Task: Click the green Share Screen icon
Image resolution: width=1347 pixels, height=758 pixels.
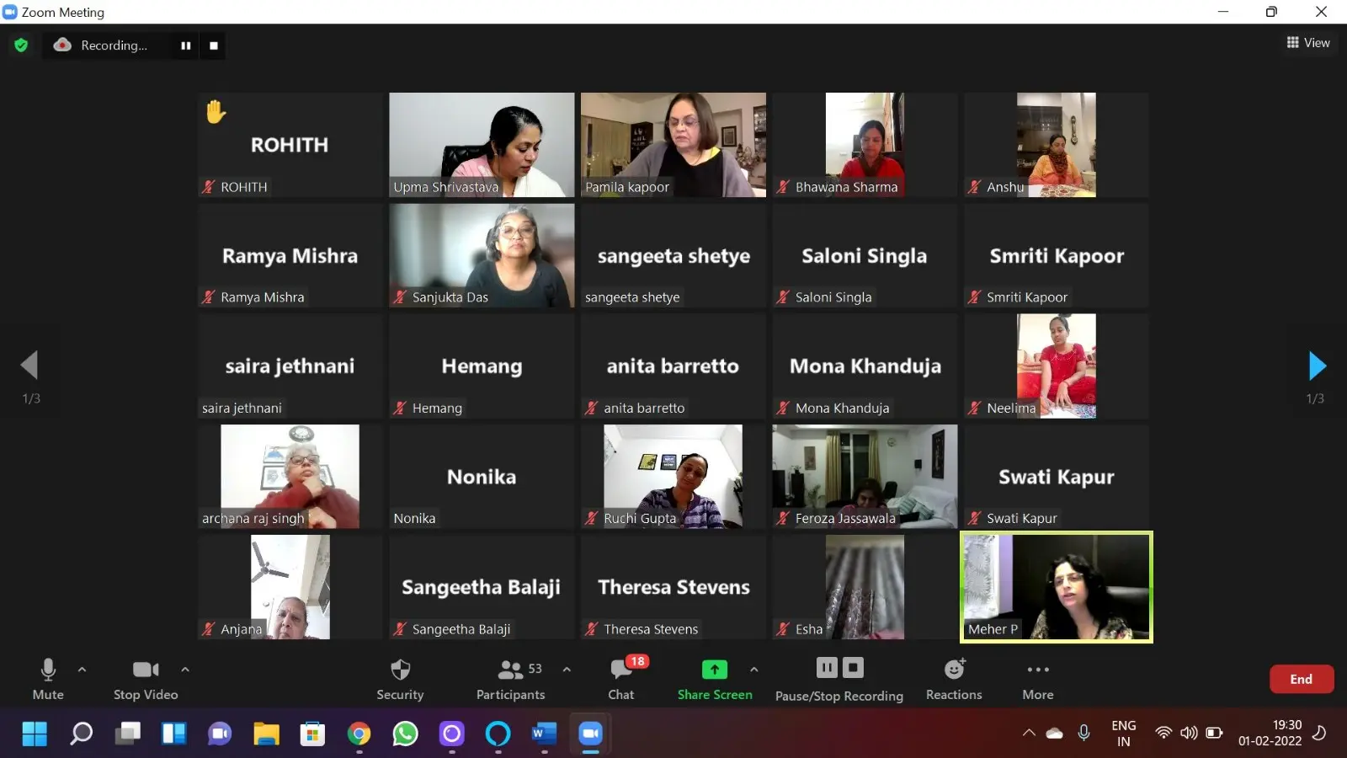Action: [x=714, y=670]
